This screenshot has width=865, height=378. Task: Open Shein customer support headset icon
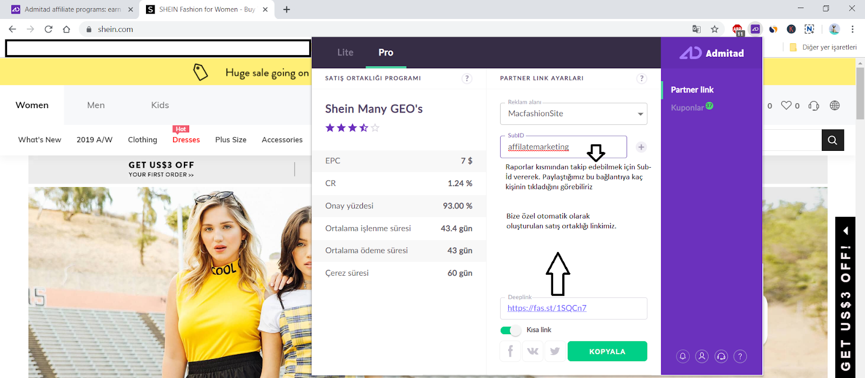[x=814, y=105]
